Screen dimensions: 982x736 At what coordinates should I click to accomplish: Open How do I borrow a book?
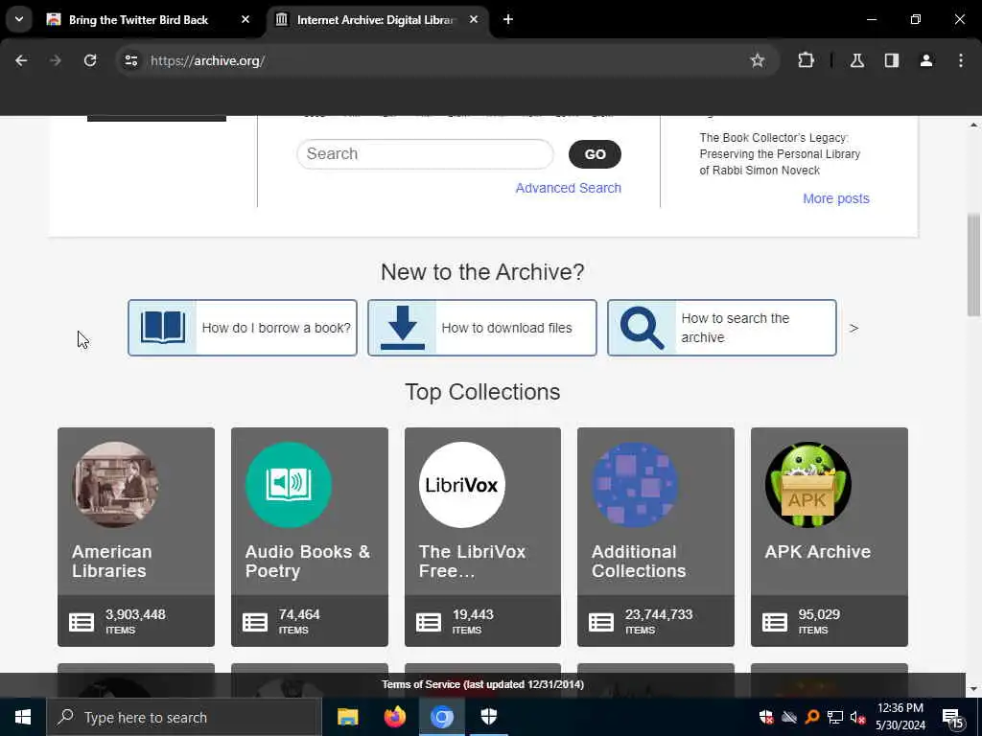point(243,328)
